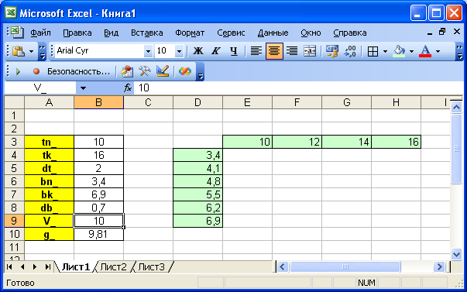
Task: Click the Name Box showing V_
Action: (x=40, y=88)
